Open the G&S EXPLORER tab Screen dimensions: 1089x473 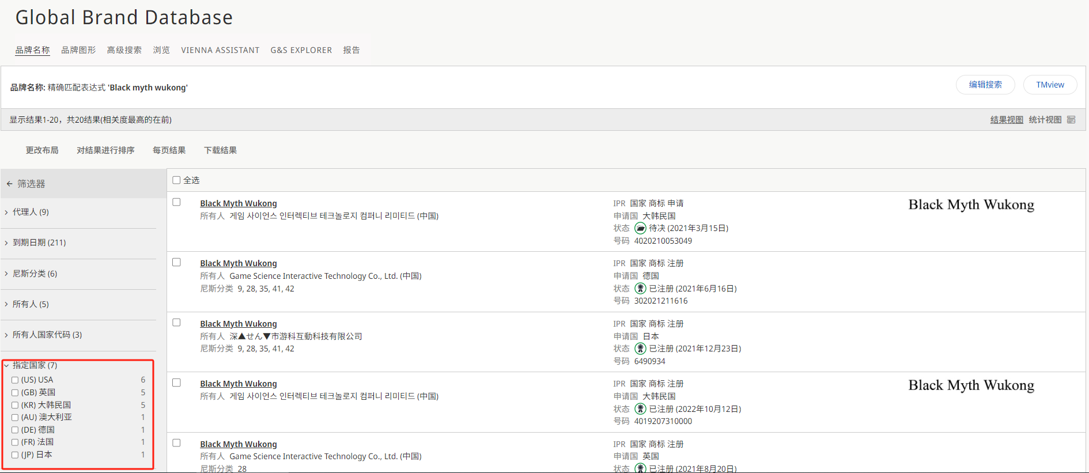(x=301, y=50)
